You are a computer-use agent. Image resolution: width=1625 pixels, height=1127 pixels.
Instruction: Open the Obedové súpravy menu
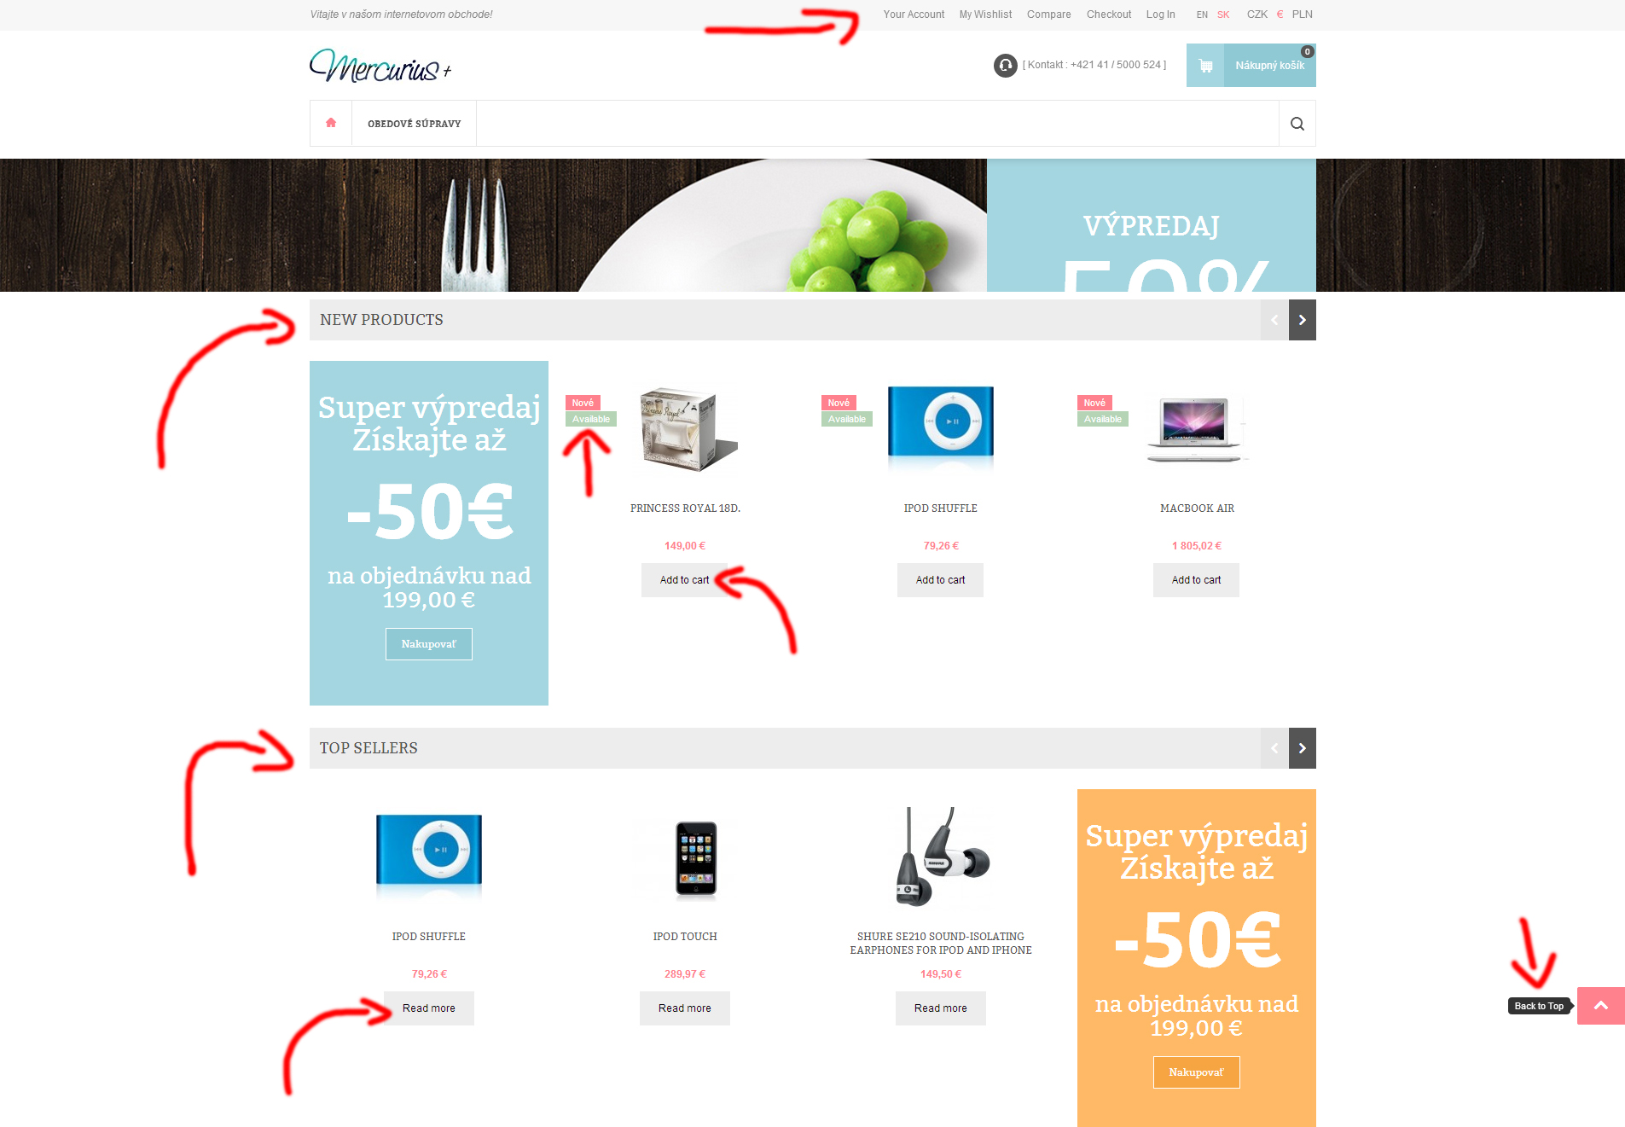tap(415, 124)
